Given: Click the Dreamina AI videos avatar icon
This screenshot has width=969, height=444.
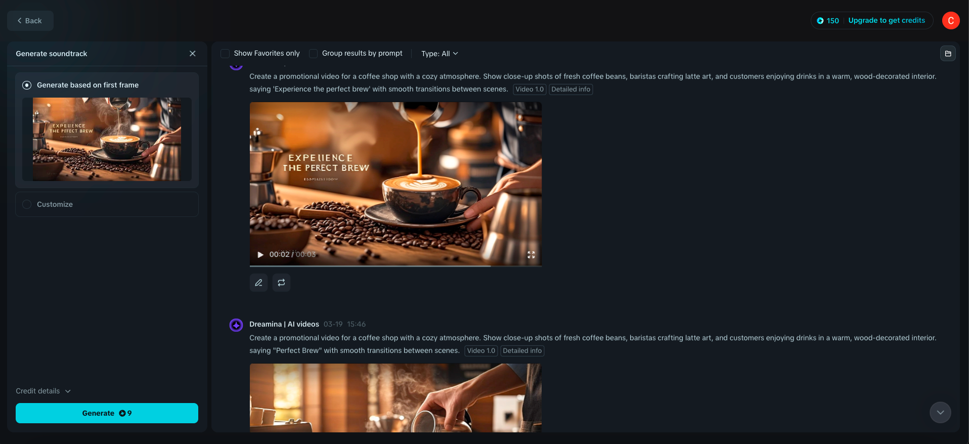Looking at the screenshot, I should (x=236, y=325).
